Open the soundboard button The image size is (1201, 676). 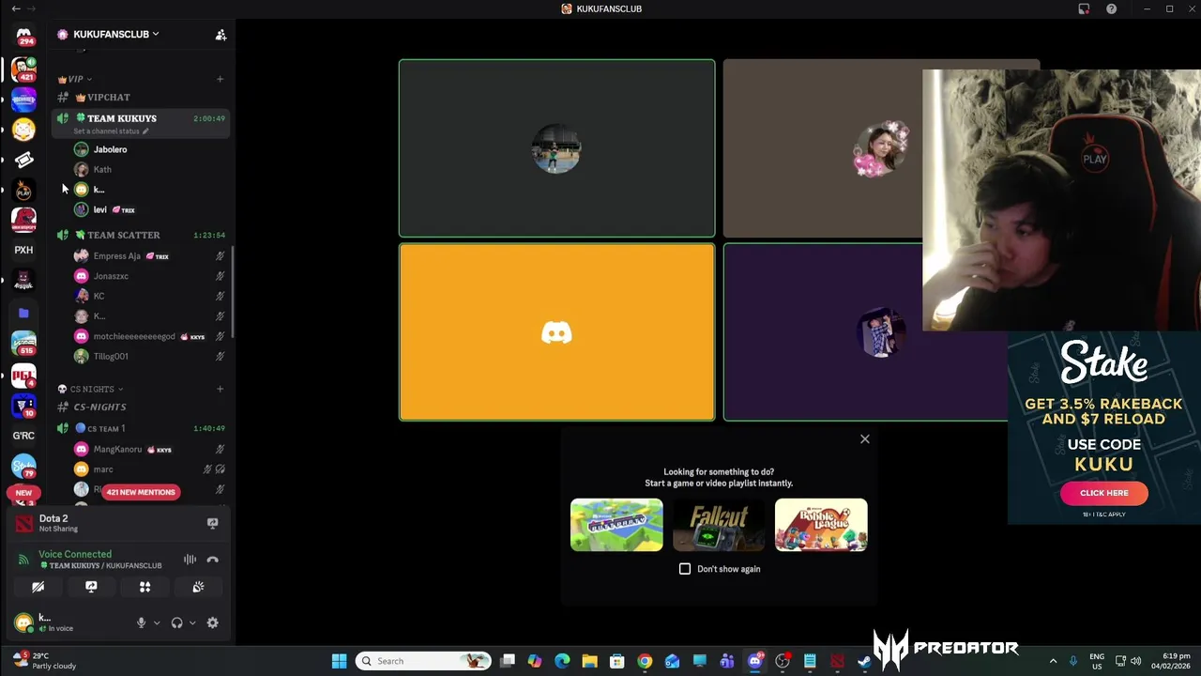click(x=198, y=587)
